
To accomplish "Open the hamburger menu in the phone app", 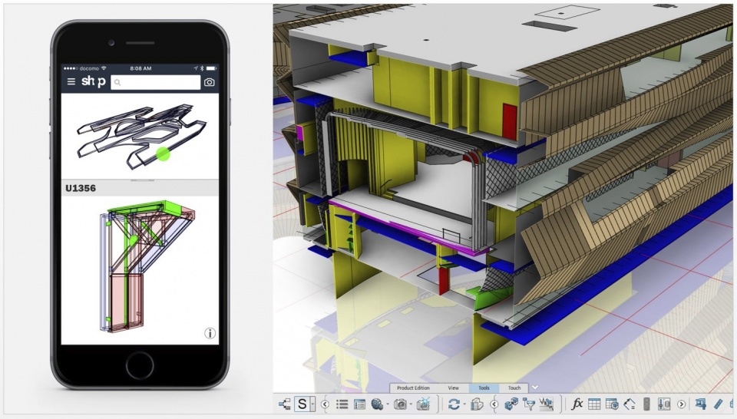I will pos(71,82).
